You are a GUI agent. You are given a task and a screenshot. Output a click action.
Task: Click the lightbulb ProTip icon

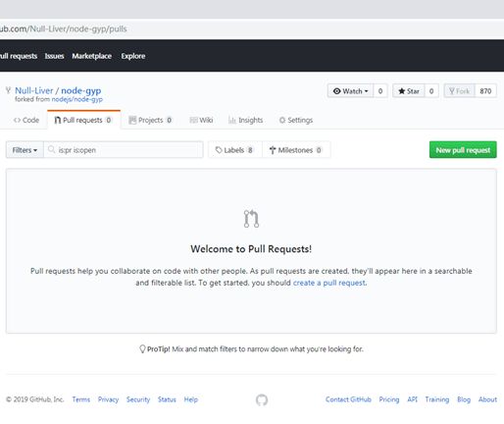click(x=142, y=349)
